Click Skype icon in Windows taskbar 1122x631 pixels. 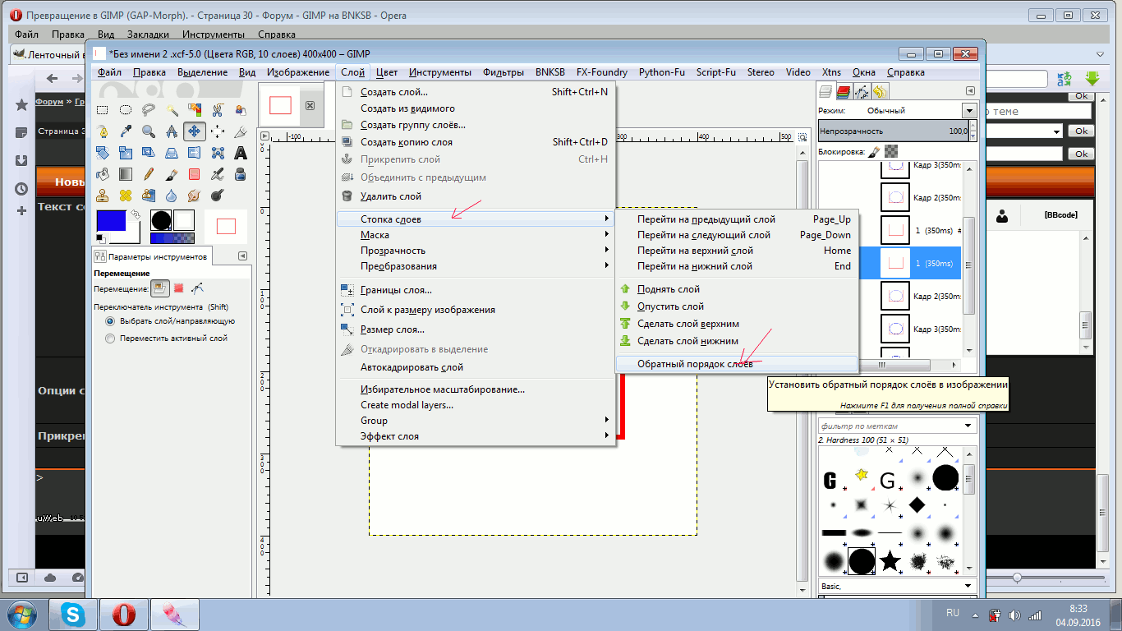click(x=72, y=615)
